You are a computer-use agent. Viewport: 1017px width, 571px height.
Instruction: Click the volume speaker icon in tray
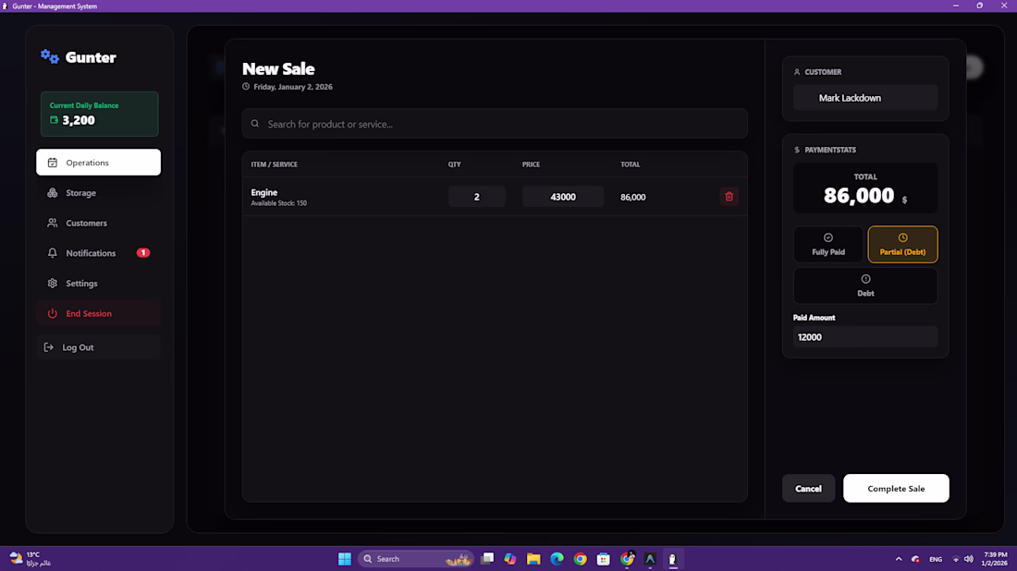tap(968, 559)
